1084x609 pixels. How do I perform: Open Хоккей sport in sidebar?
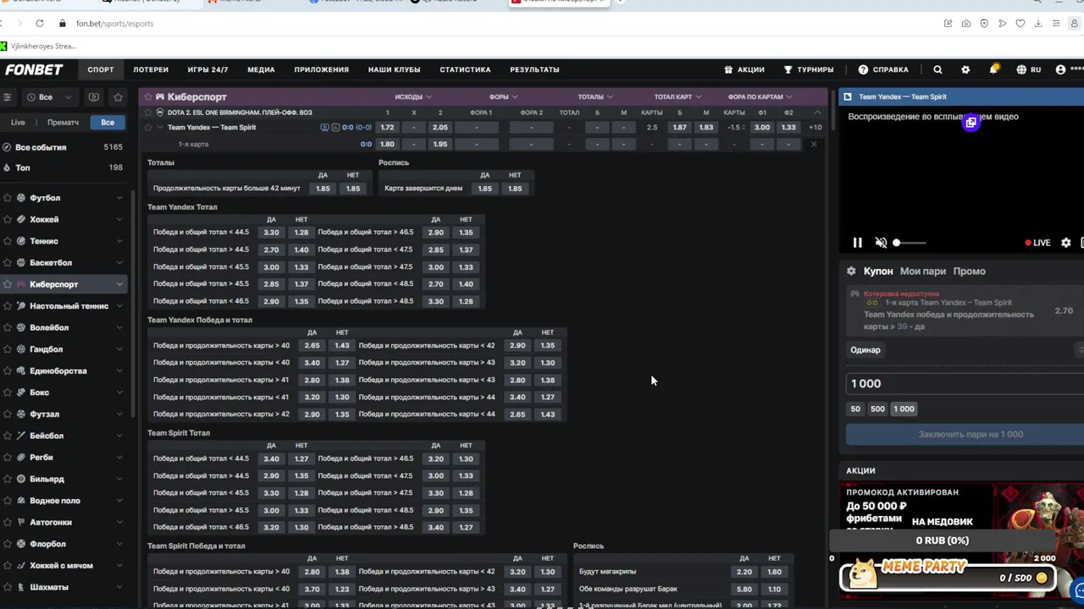coord(44,219)
